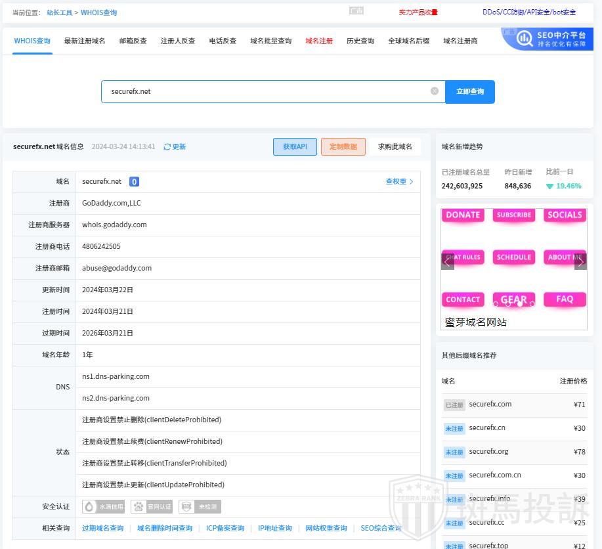This screenshot has width=602, height=549.
Task: Click the 官网认证 paw badge
Action: pyautogui.click(x=152, y=506)
